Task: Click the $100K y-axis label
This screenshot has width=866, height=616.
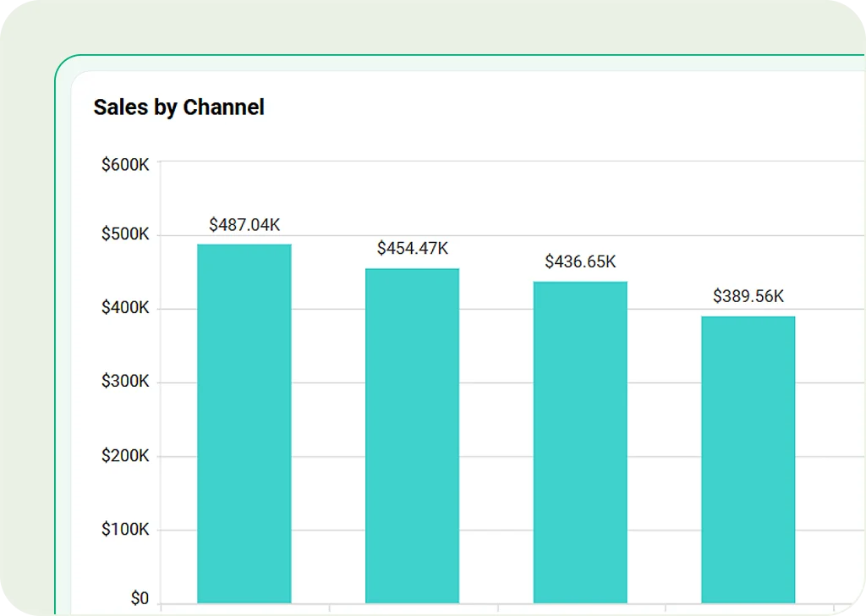Action: [x=125, y=530]
